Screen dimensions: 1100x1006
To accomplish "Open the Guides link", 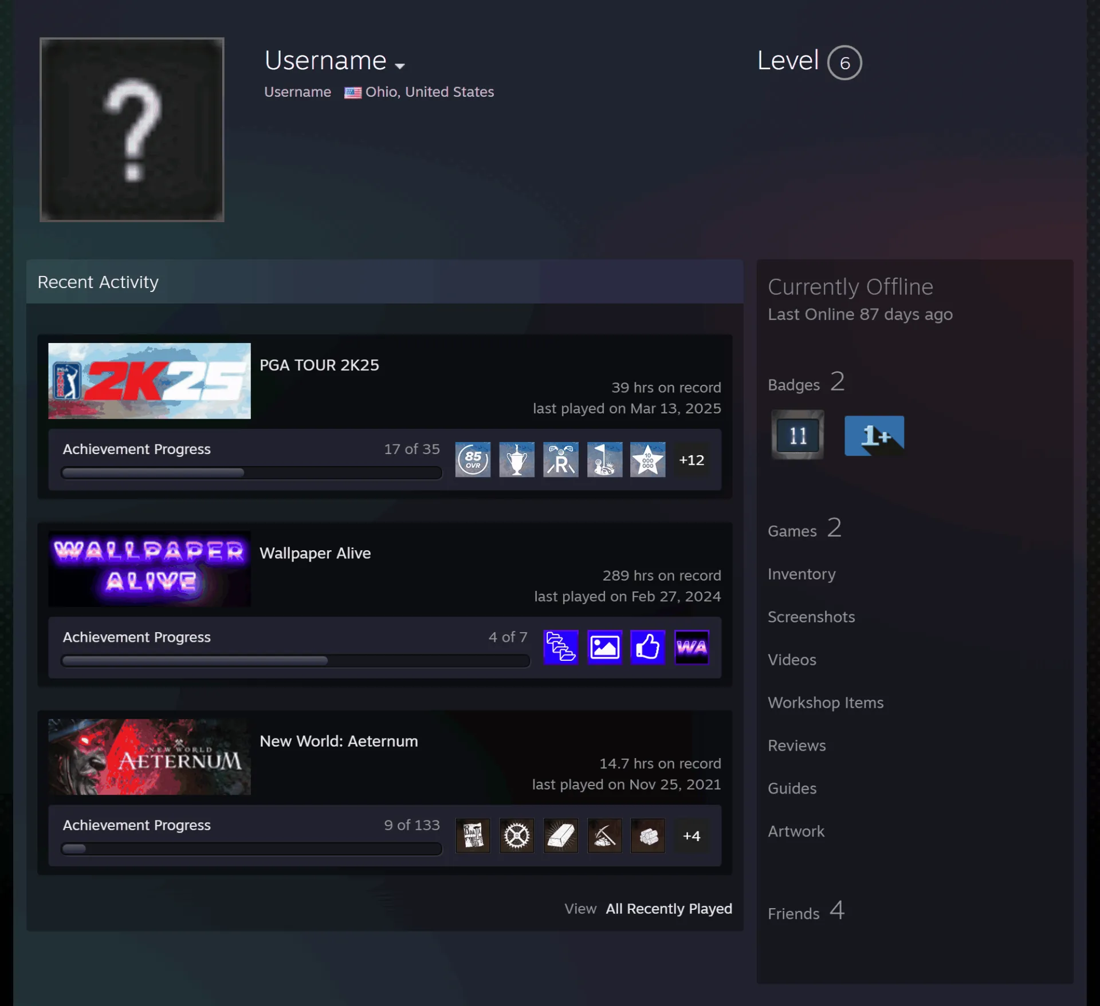I will pos(792,788).
